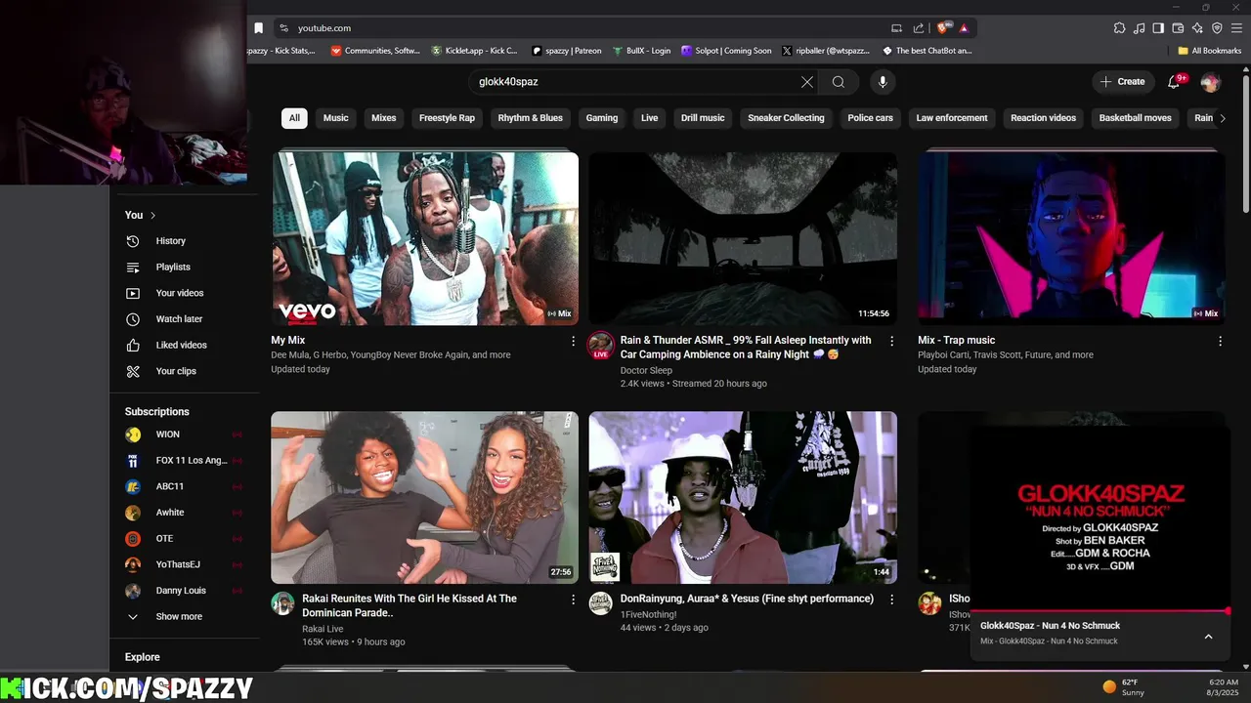Screen dimensions: 1251x703
Task: Open the media control music note icon
Action: coord(1139,28)
